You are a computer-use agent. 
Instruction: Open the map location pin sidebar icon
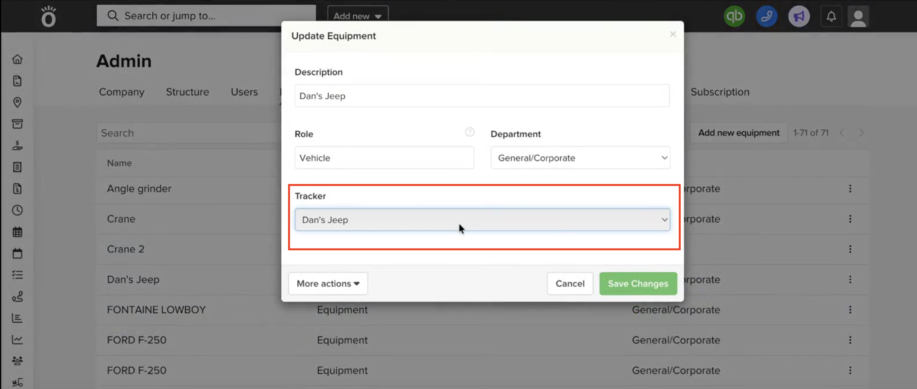pyautogui.click(x=17, y=102)
